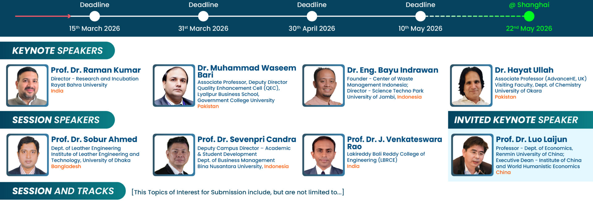
Task: Click the Topics of Interest bracketed text
Action: (x=238, y=192)
